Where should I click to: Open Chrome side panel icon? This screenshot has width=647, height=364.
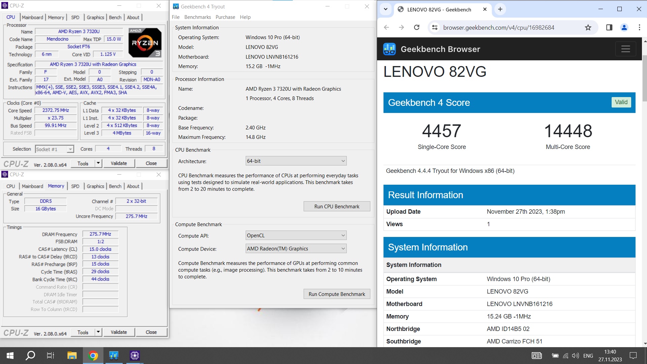tap(609, 28)
